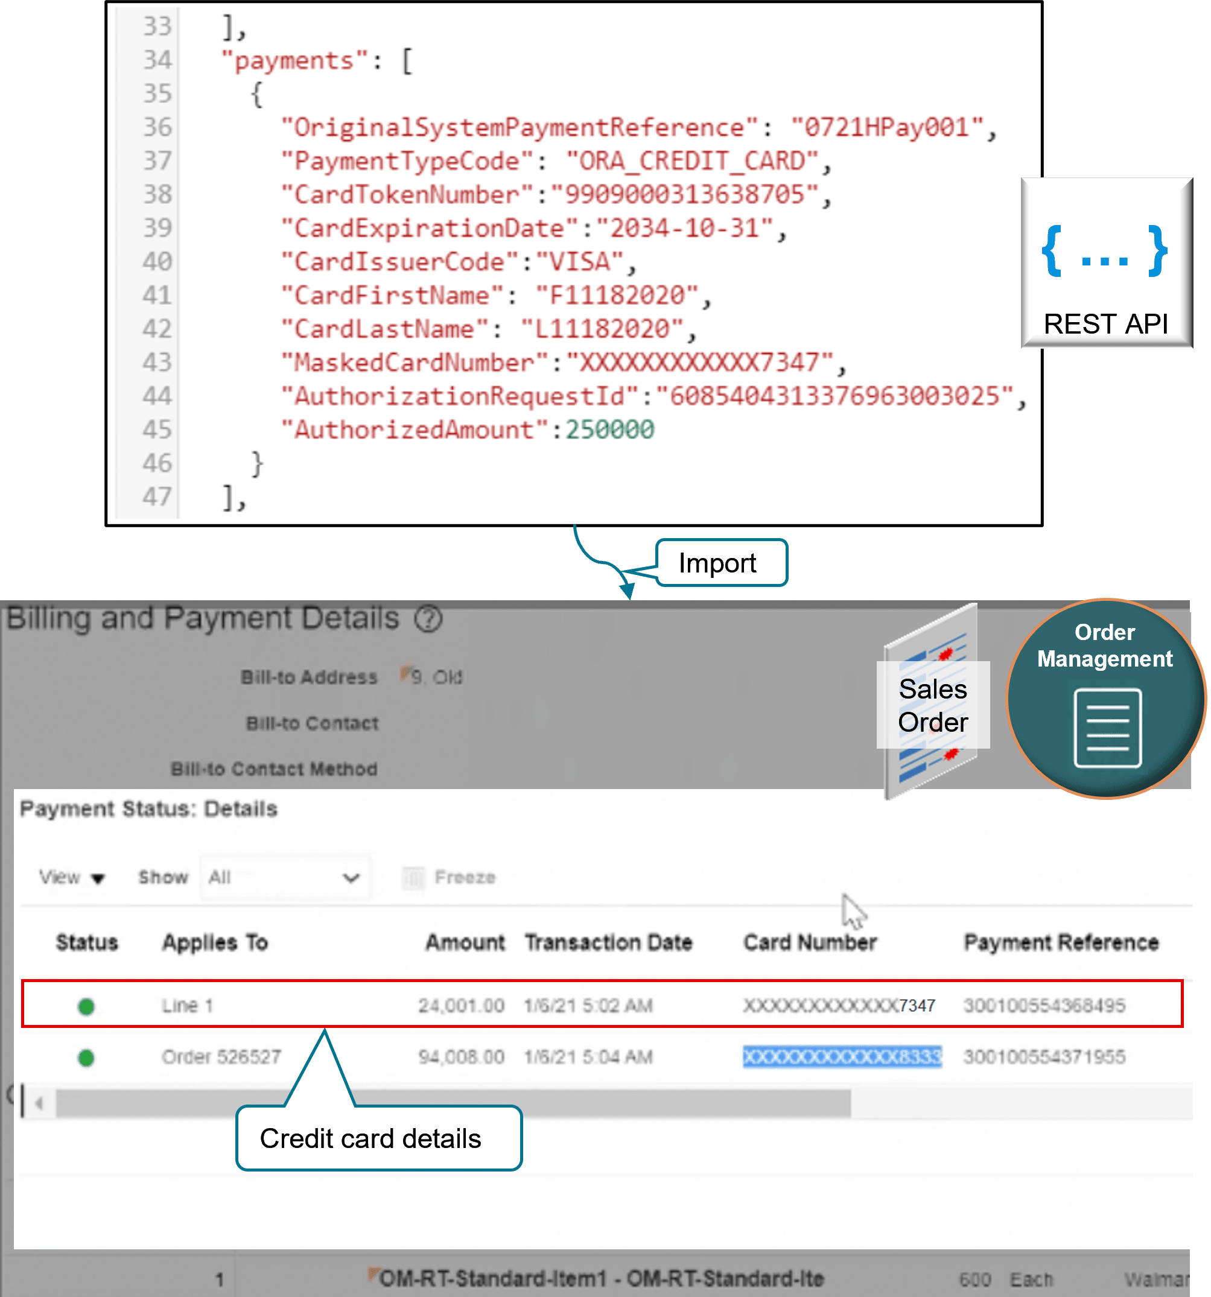Click the OM-RT-Standard-Item1 order line
The height and width of the screenshot is (1297, 1211).
[600, 1279]
